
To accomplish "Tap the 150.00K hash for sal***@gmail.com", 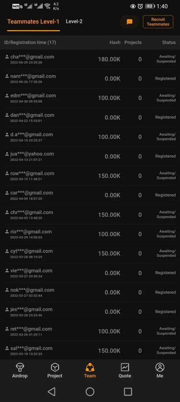I will (x=109, y=350).
